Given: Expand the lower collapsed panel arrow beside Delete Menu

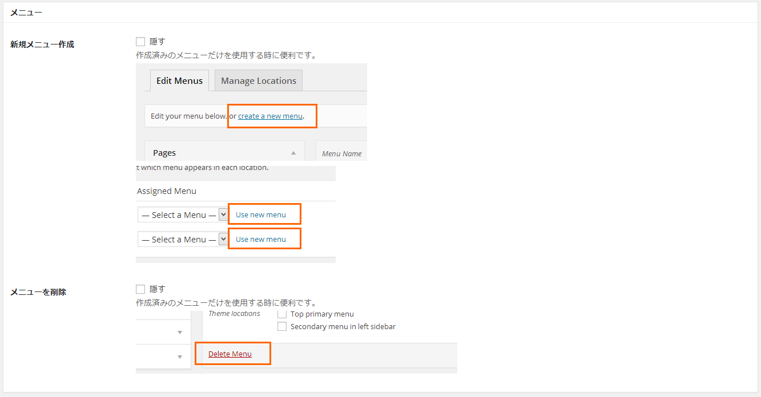Looking at the screenshot, I should click(x=179, y=357).
